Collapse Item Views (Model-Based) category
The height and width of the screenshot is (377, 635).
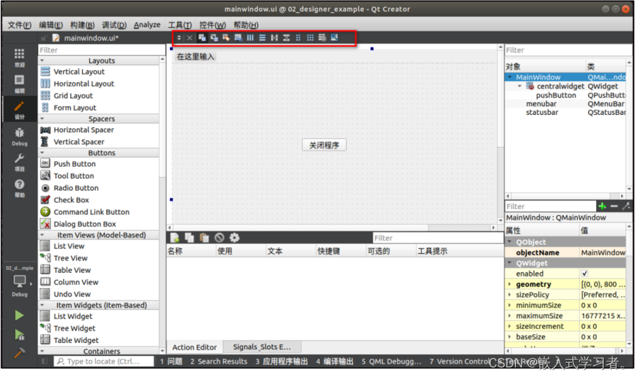point(42,235)
